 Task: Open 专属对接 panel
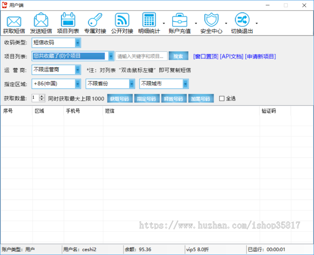95,22
